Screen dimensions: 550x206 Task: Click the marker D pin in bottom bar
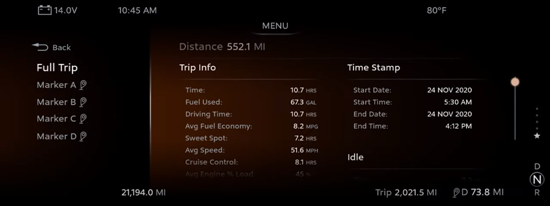tap(457, 192)
